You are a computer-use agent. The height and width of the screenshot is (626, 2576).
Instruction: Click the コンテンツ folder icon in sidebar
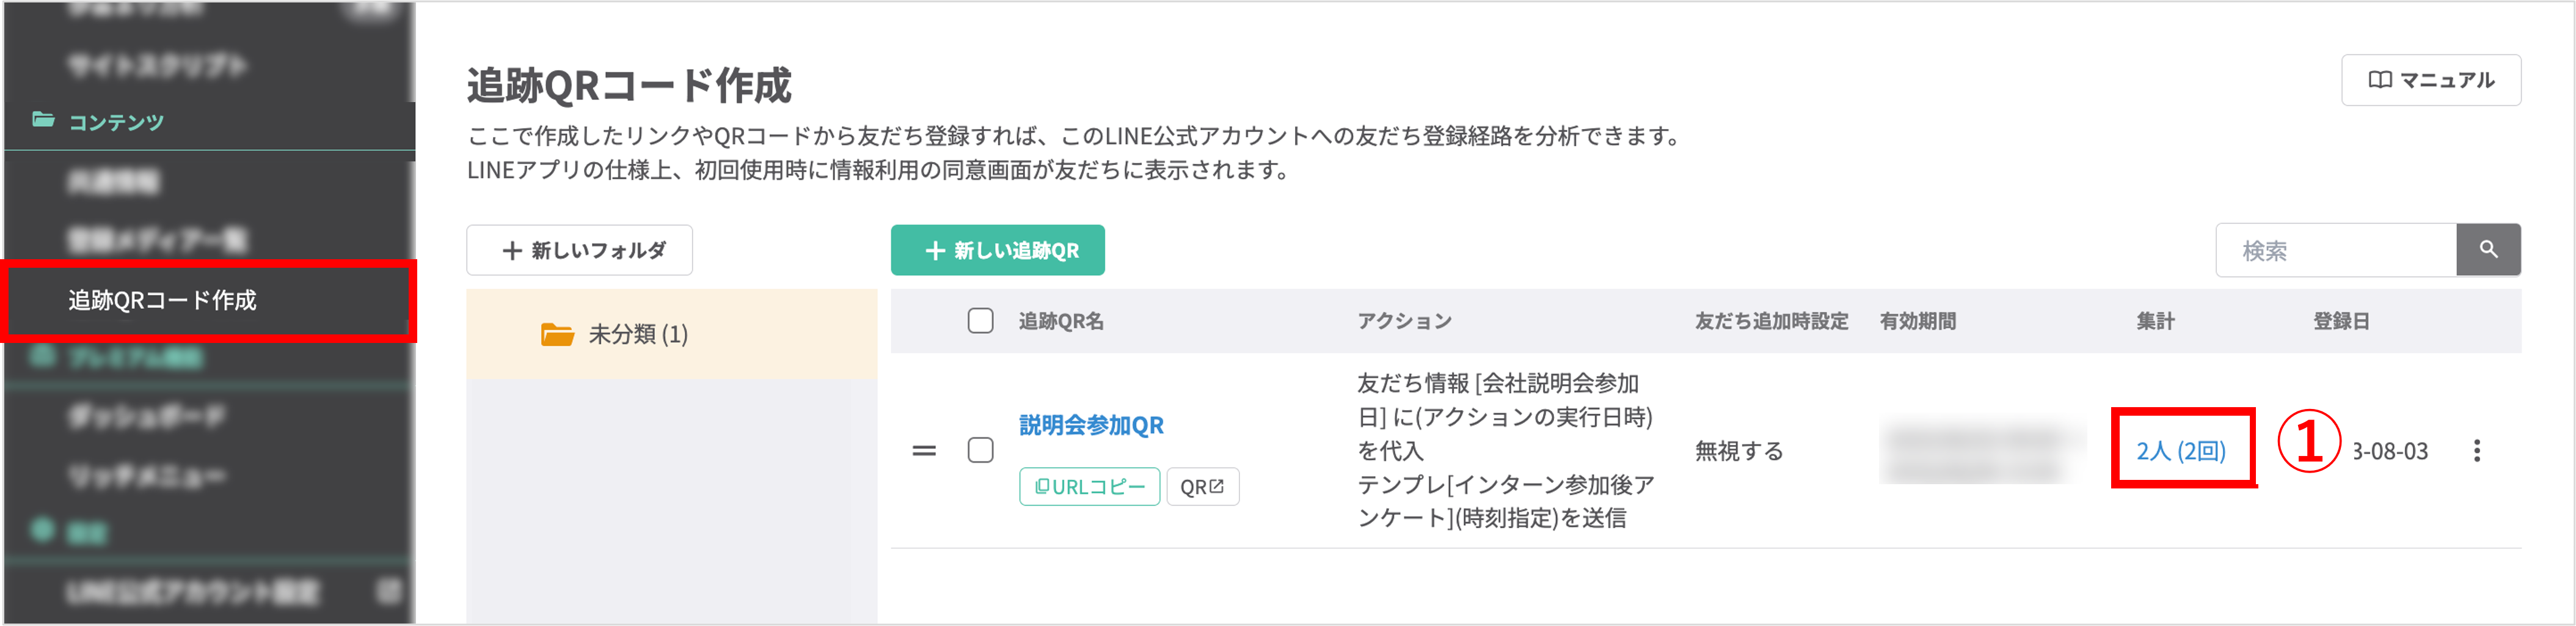coord(43,121)
